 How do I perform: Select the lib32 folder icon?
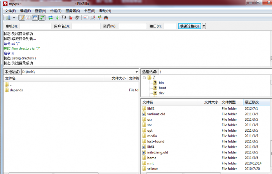(x=144, y=108)
